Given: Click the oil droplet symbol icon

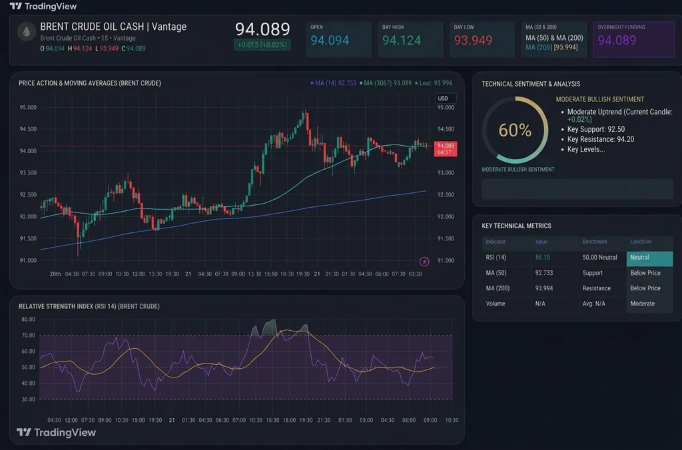Looking at the screenshot, I should (27, 32).
